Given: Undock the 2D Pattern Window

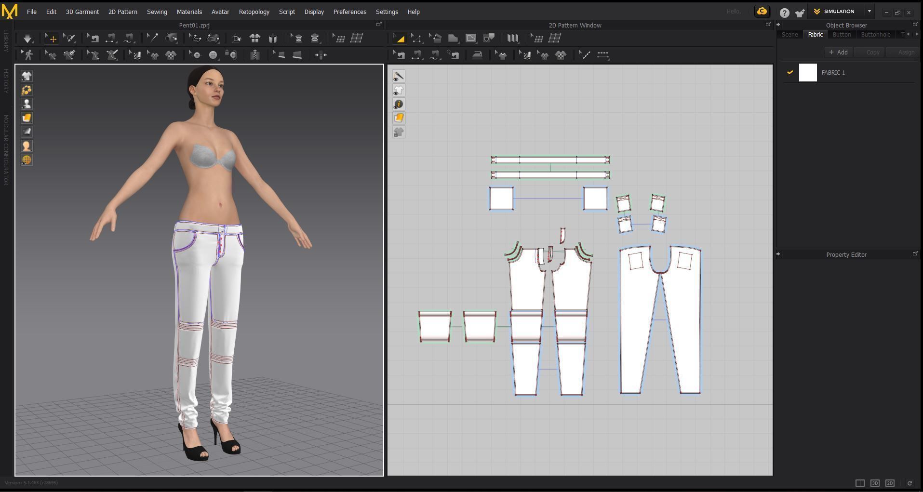Looking at the screenshot, I should point(768,24).
